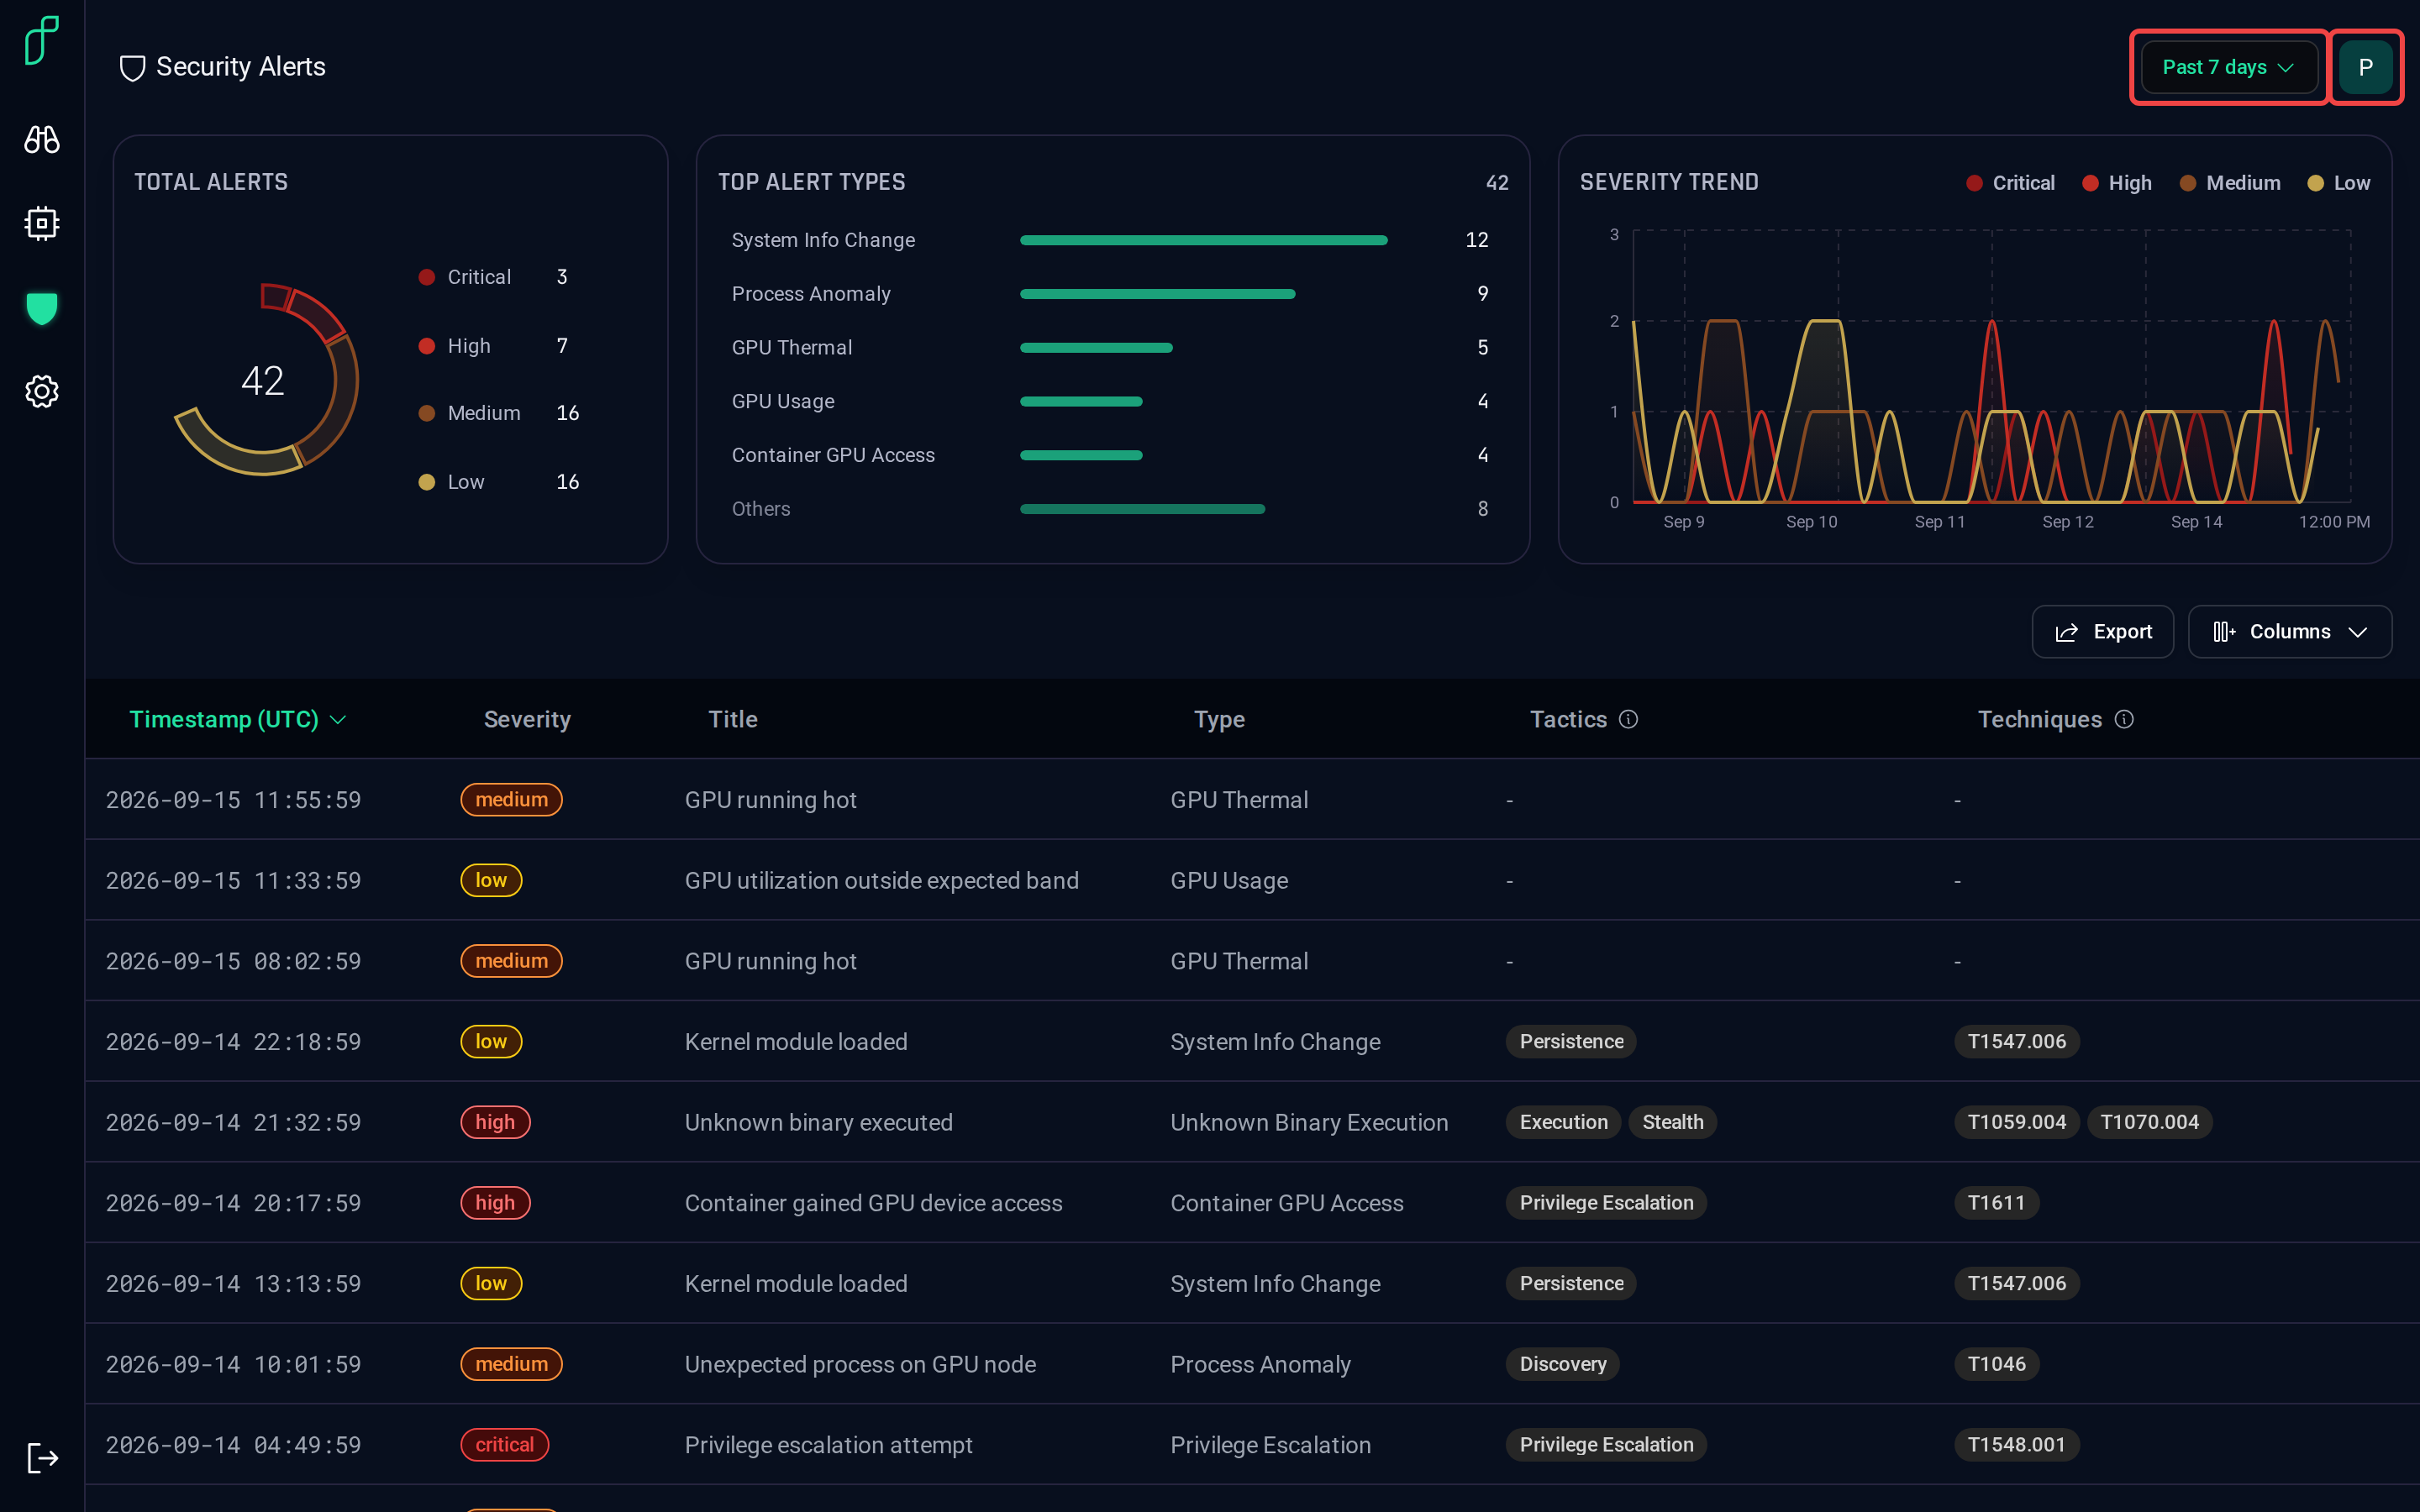Image resolution: width=2420 pixels, height=1512 pixels.
Task: Show info tooltip for Tactics column
Action: (x=1628, y=719)
